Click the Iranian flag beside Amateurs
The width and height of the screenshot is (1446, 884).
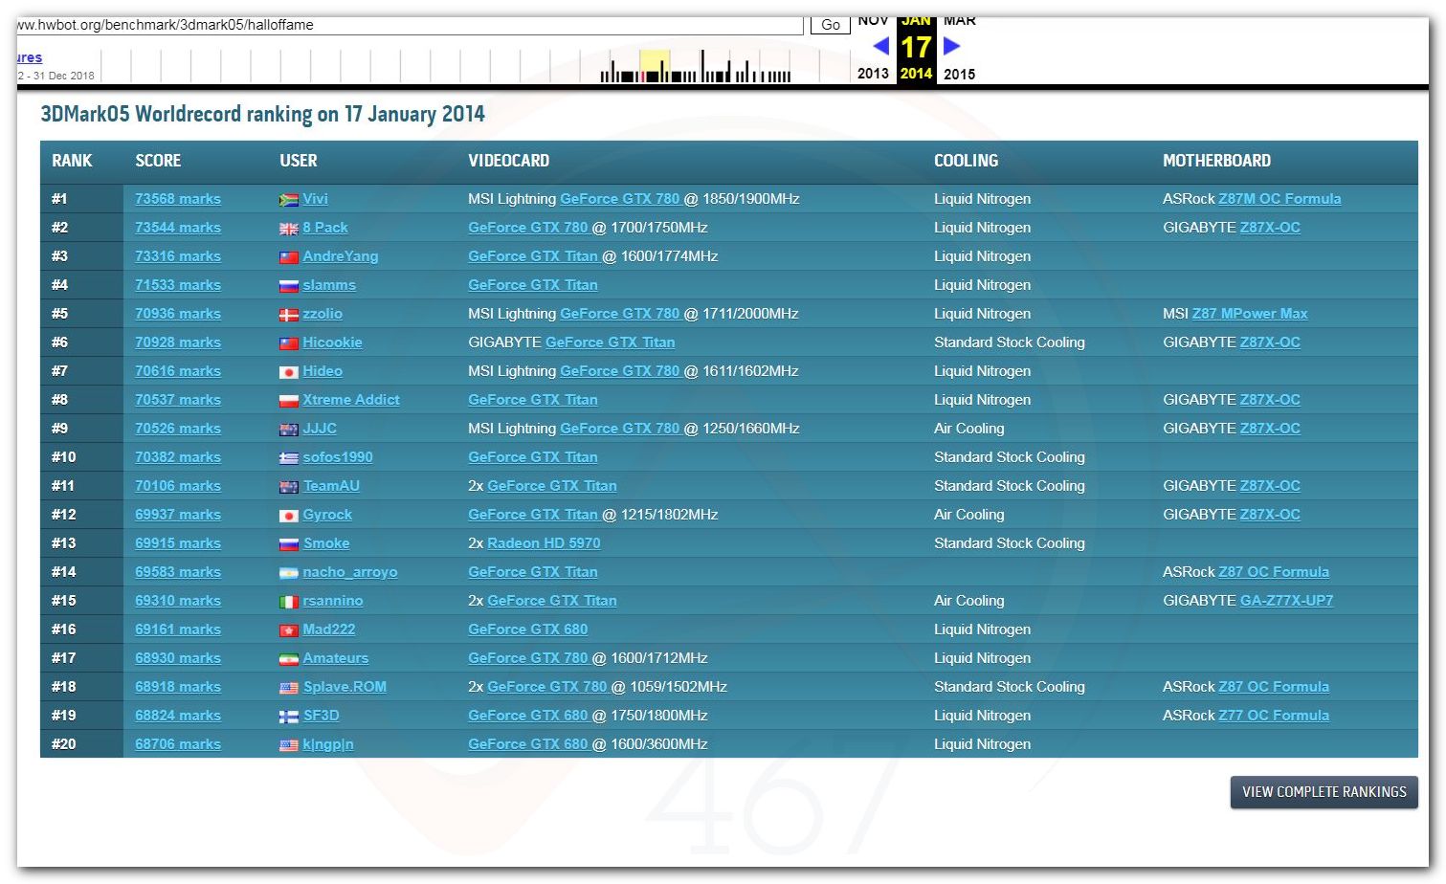(288, 659)
